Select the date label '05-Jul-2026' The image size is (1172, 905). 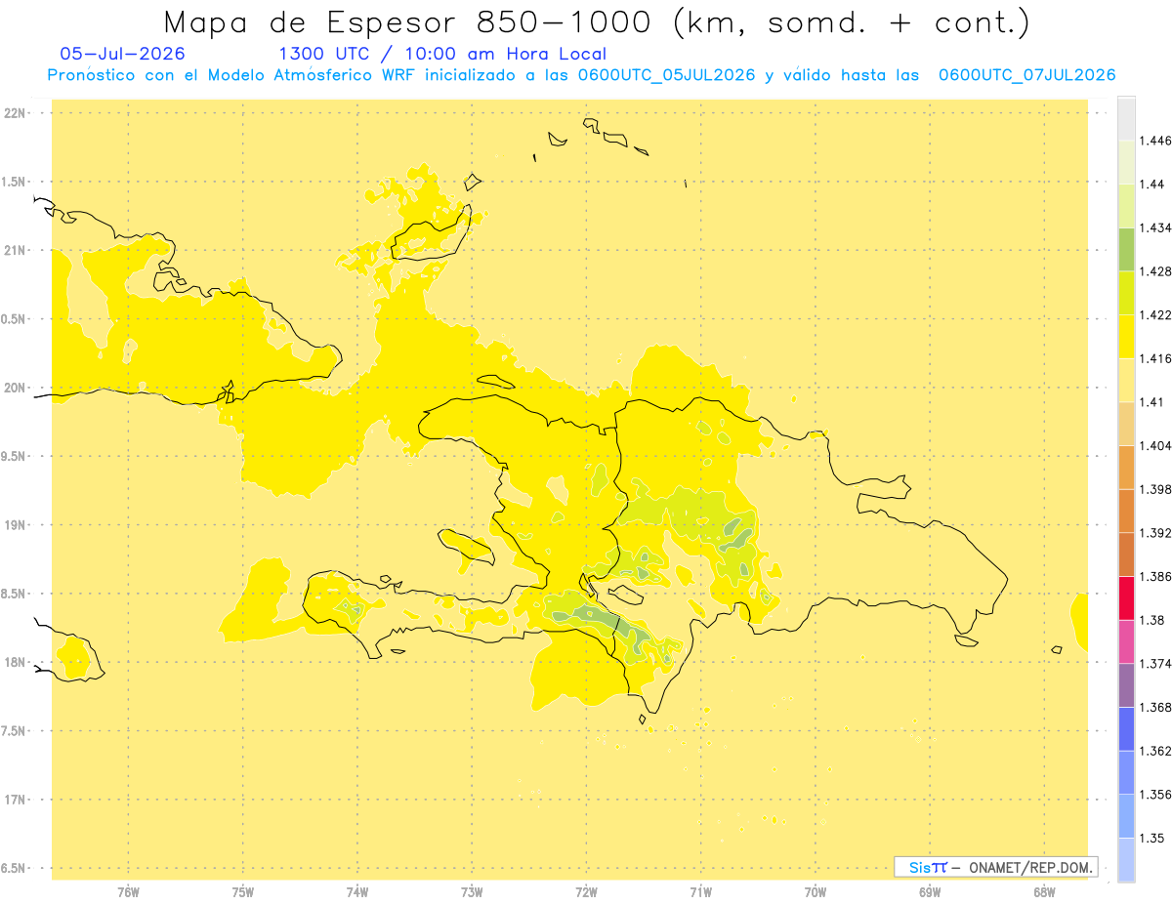122,54
